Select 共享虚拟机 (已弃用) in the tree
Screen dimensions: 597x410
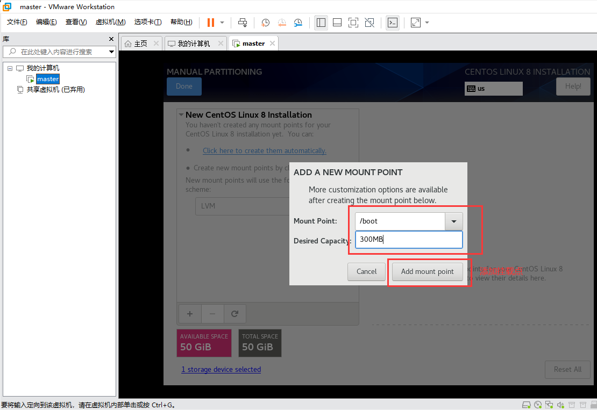point(55,90)
